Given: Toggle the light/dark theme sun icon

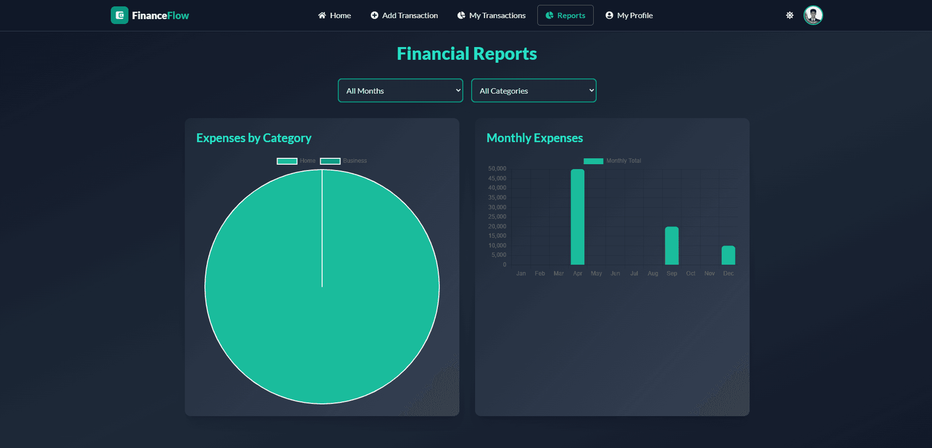Looking at the screenshot, I should pos(790,15).
